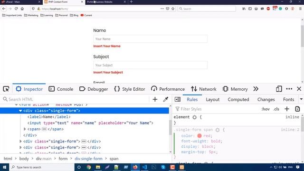
Task: Switch to the Layout sidebar tab
Action: 212,99
